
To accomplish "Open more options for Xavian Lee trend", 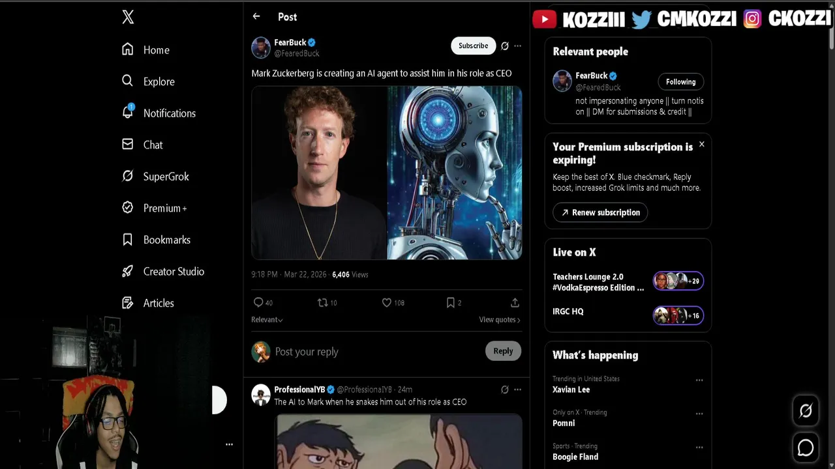I will [x=699, y=380].
